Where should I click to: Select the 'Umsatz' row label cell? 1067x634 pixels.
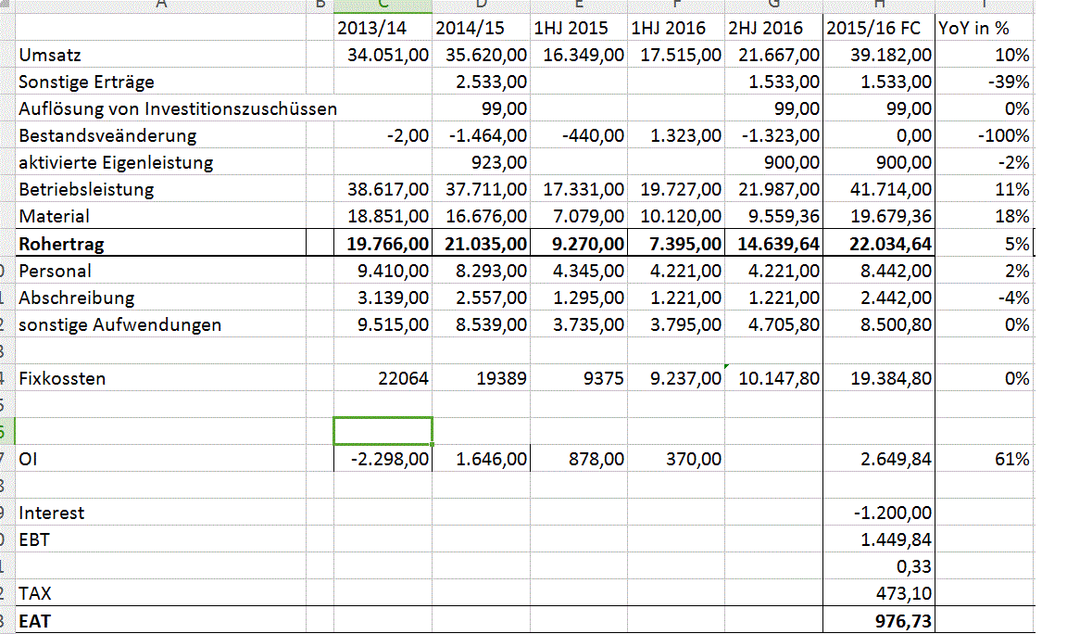pyautogui.click(x=160, y=55)
